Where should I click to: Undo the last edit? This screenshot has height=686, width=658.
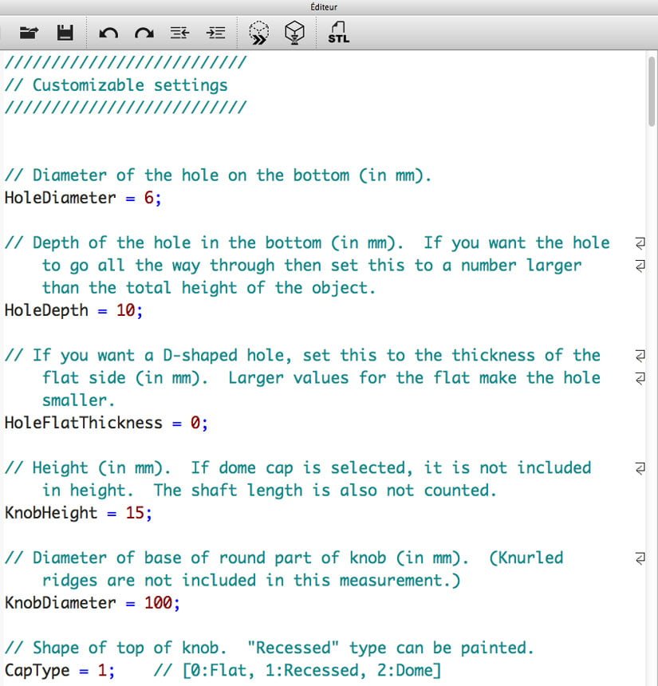click(108, 34)
